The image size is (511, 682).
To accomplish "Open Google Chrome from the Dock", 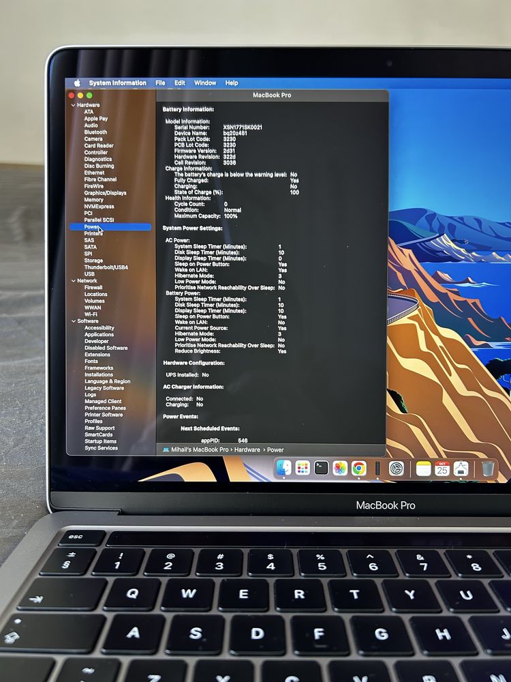I will click(359, 468).
